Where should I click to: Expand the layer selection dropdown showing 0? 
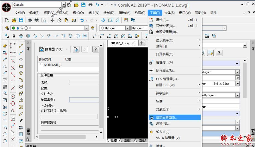[87, 28]
